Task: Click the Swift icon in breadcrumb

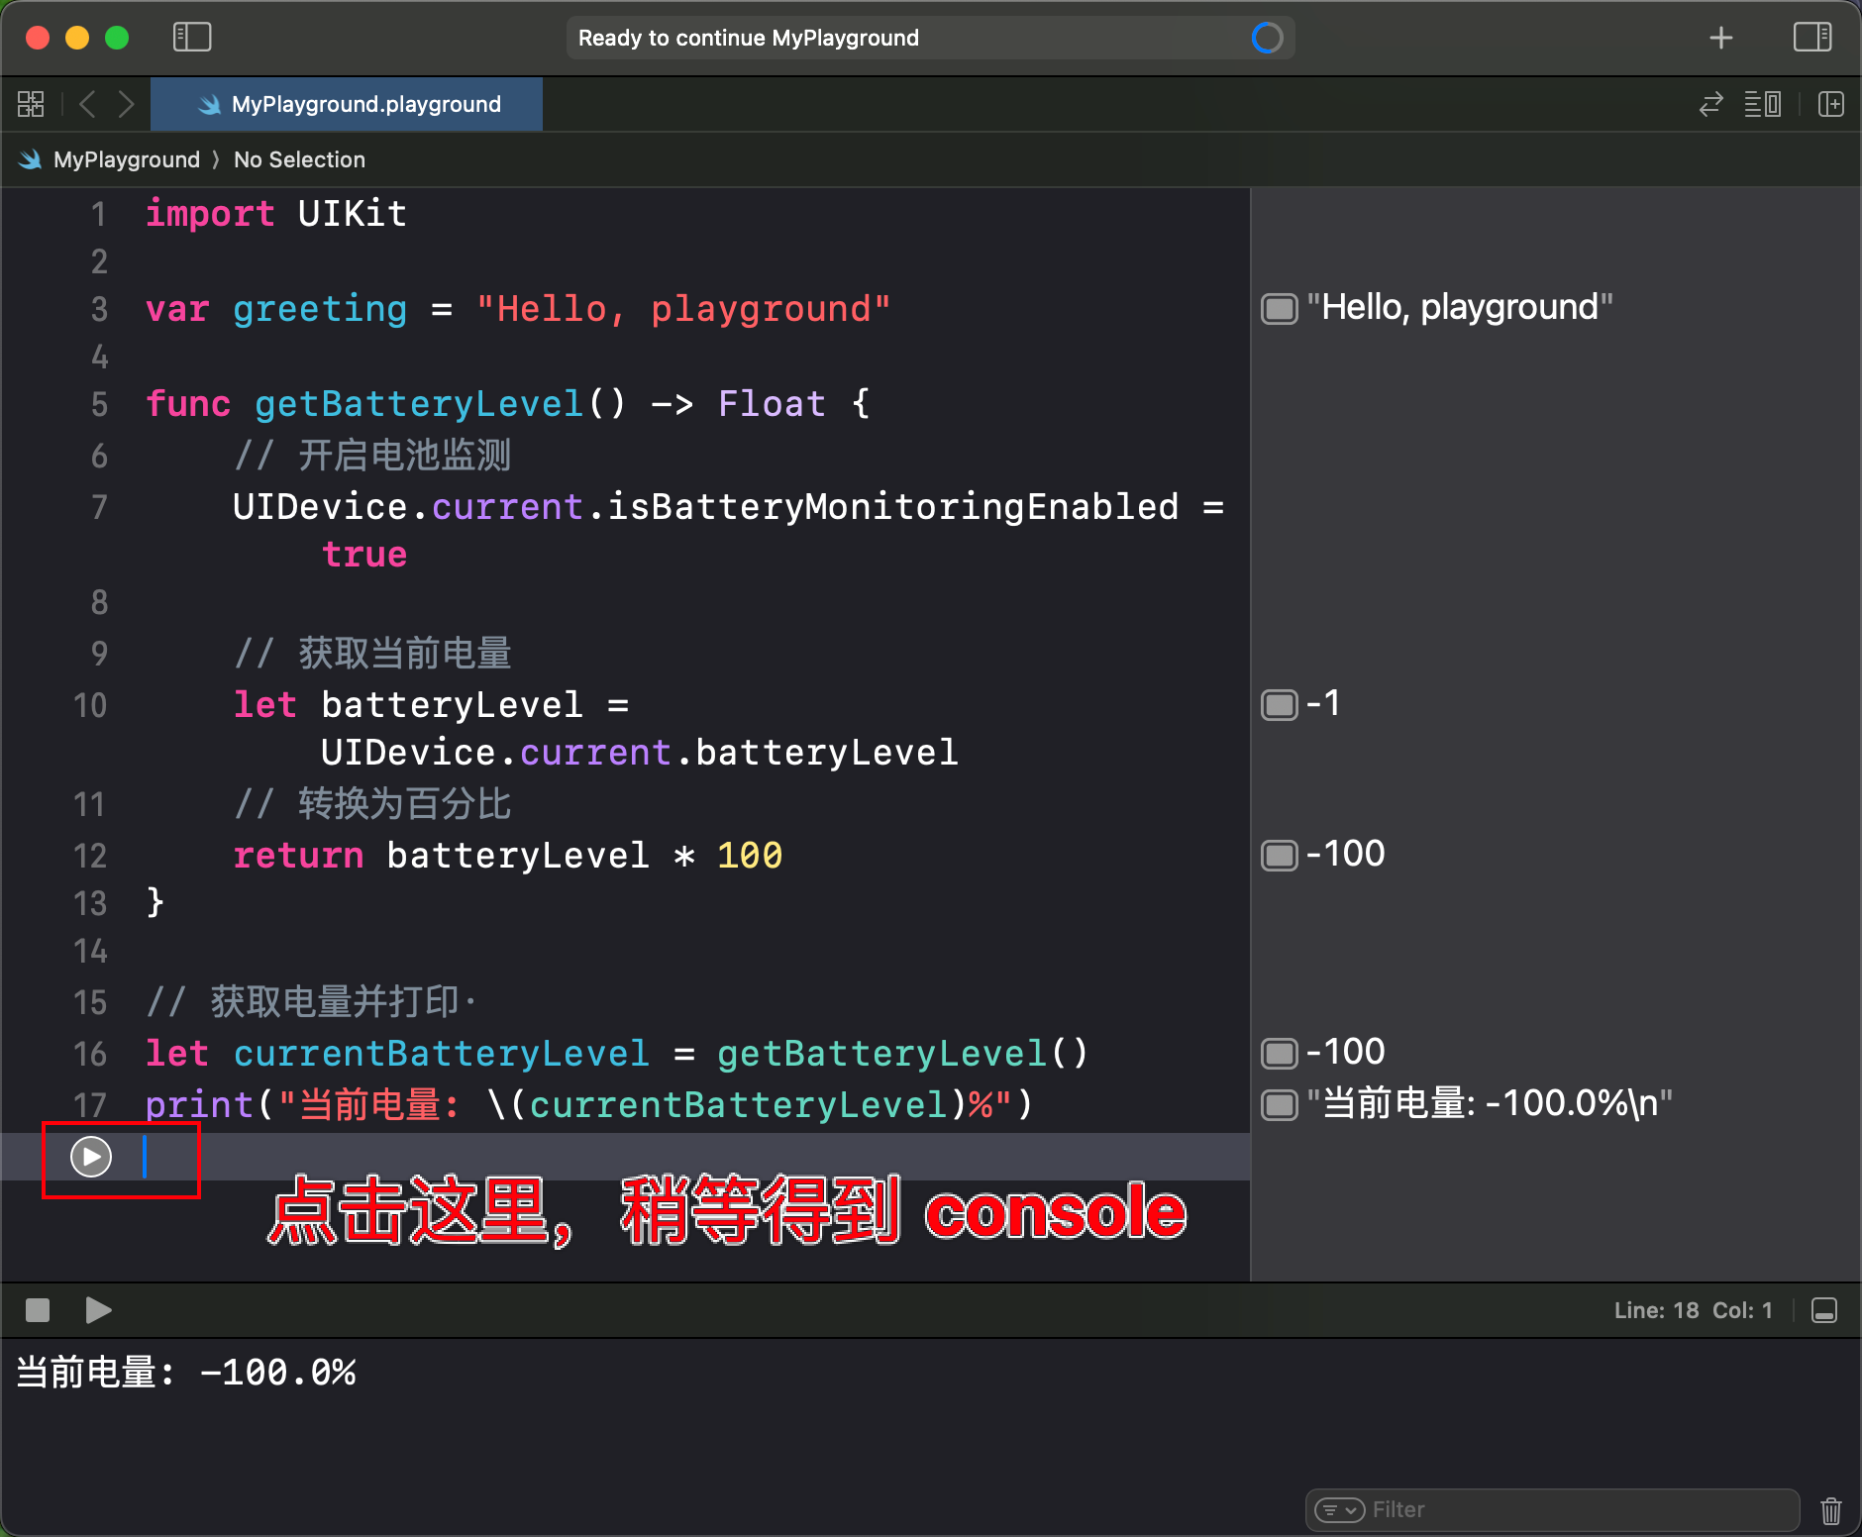Action: point(31,159)
